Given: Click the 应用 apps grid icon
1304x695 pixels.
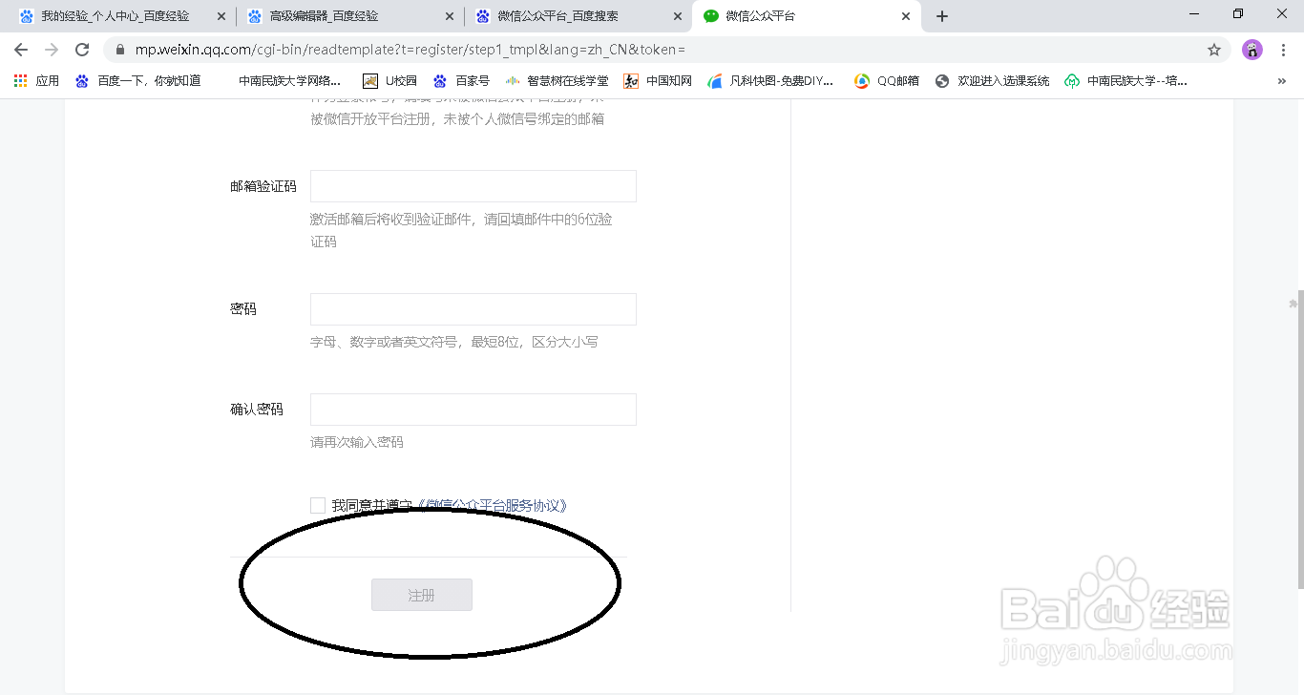Looking at the screenshot, I should (x=20, y=80).
